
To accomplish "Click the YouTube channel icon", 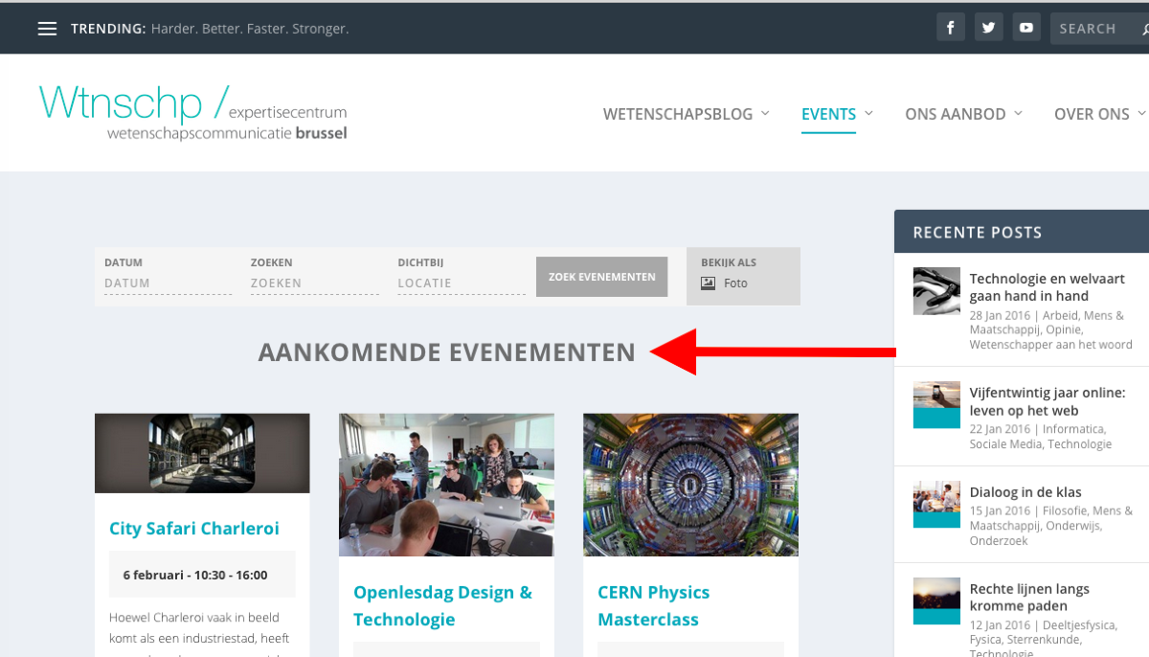I will click(1026, 28).
